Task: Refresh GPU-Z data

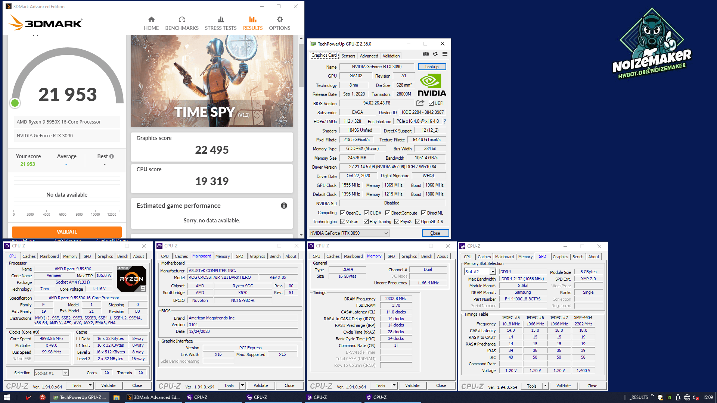Action: [435, 54]
